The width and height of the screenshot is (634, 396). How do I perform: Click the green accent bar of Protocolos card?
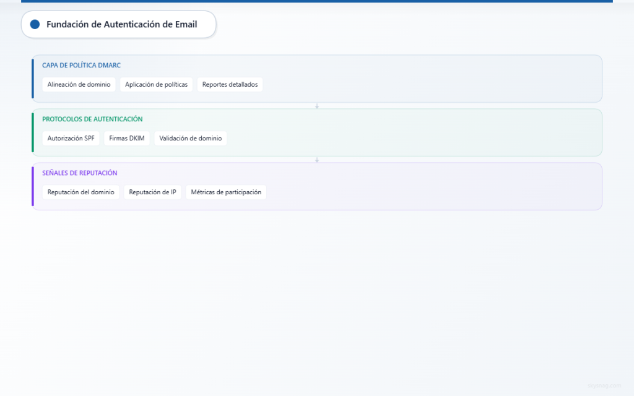click(x=33, y=132)
